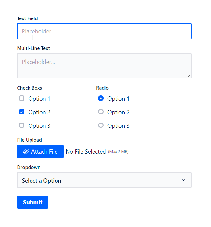Click the Submit button
This screenshot has width=211, height=227.
32,202
